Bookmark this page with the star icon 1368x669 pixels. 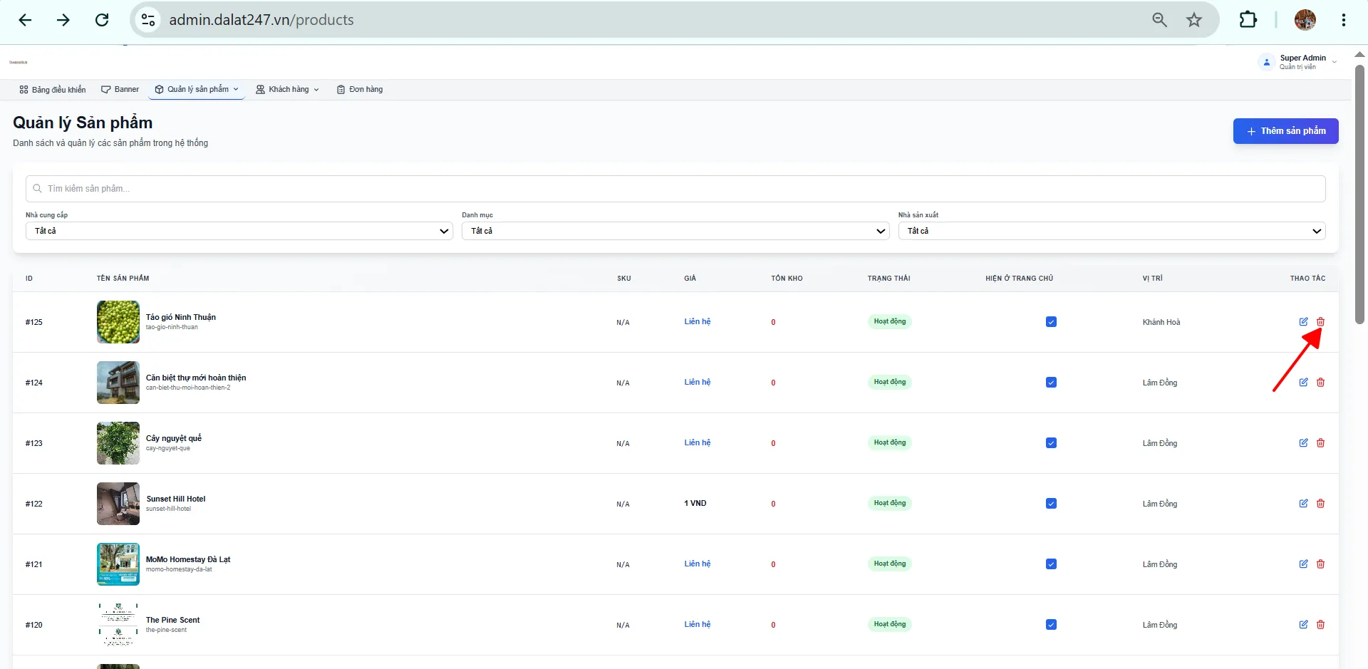click(1194, 20)
